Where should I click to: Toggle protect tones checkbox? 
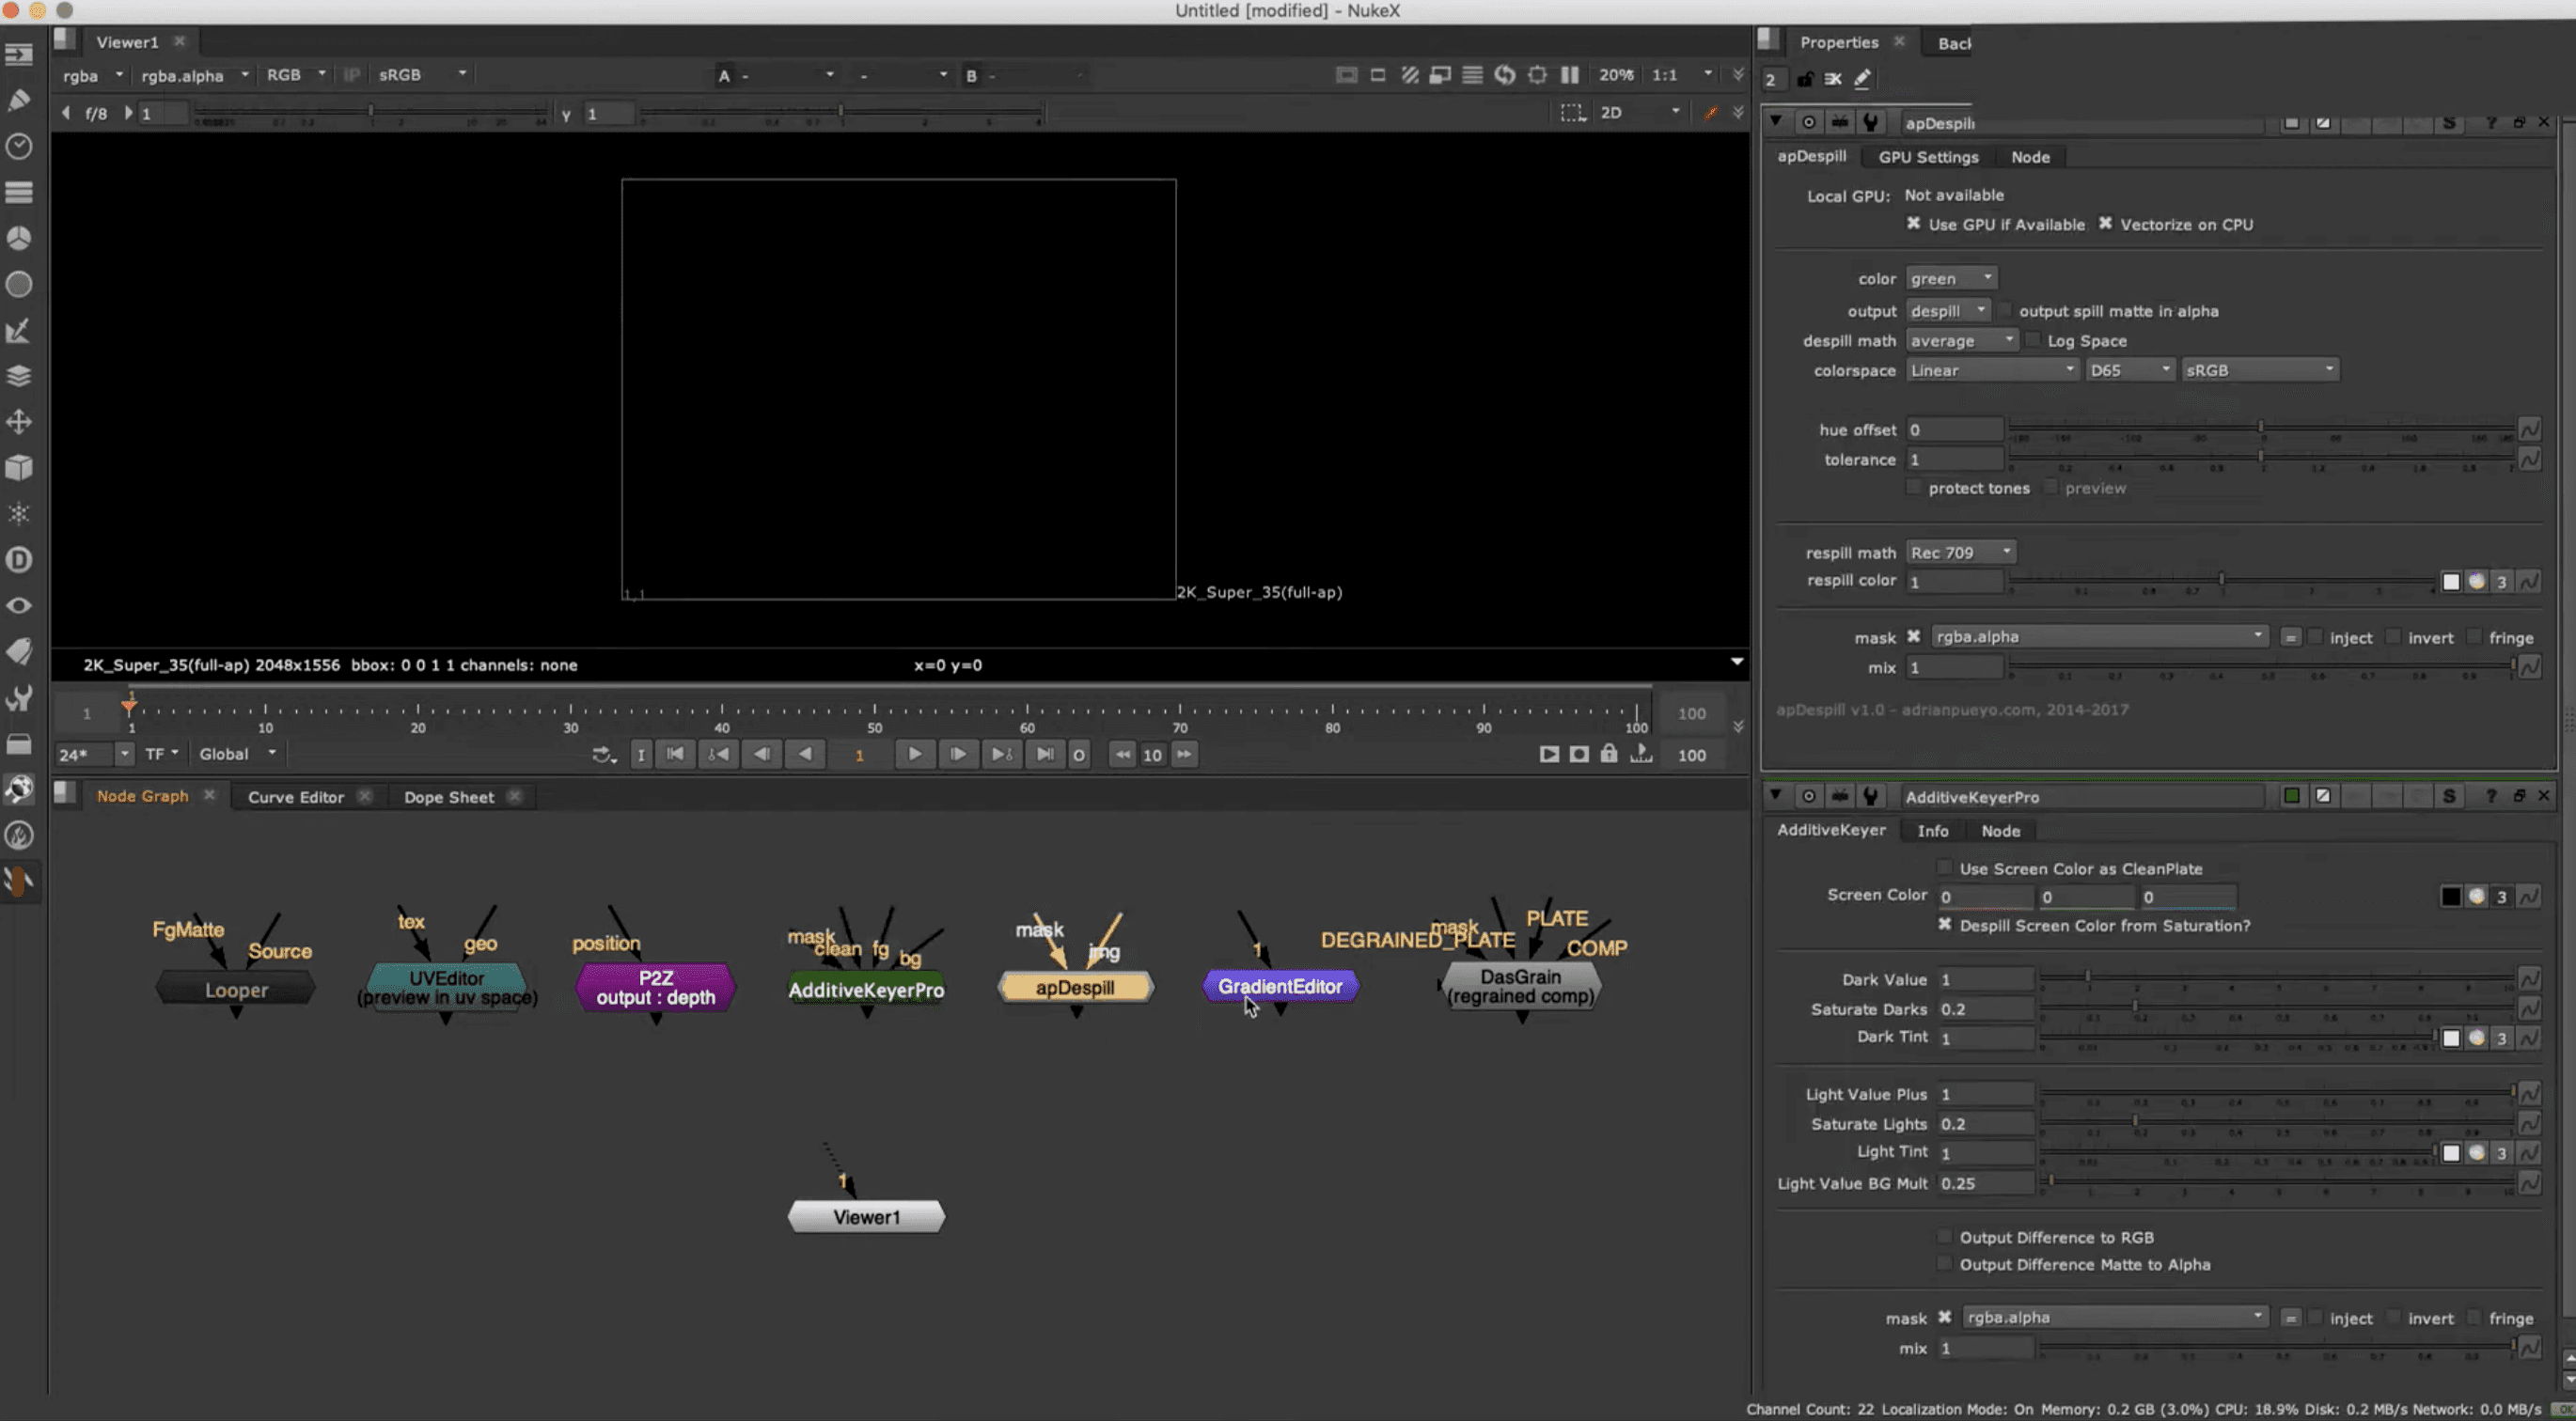click(x=1914, y=488)
